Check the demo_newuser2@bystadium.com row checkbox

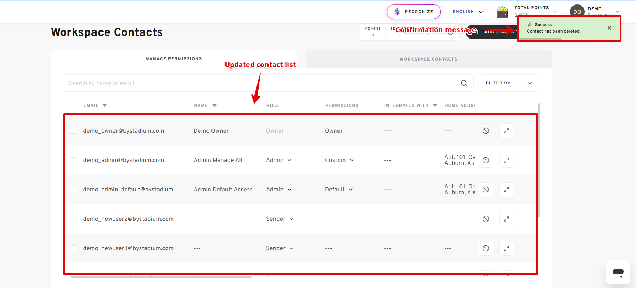point(73,219)
